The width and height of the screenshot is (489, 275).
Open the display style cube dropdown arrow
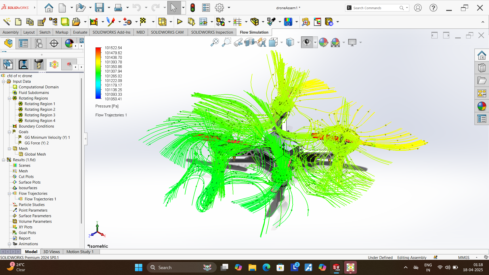[298, 42]
